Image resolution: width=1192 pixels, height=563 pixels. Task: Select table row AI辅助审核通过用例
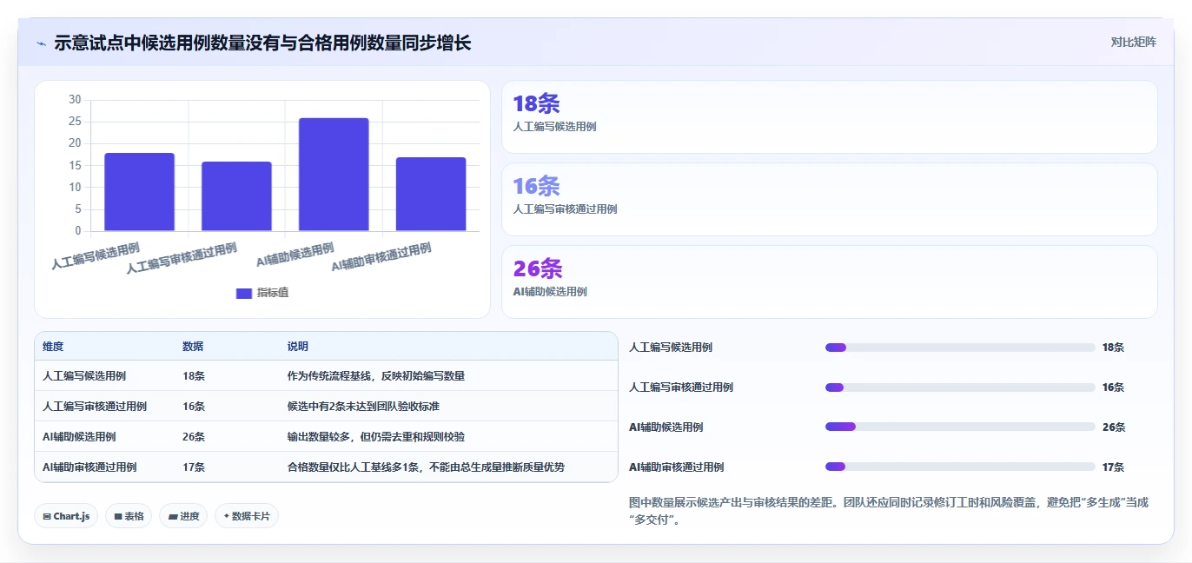point(326,467)
